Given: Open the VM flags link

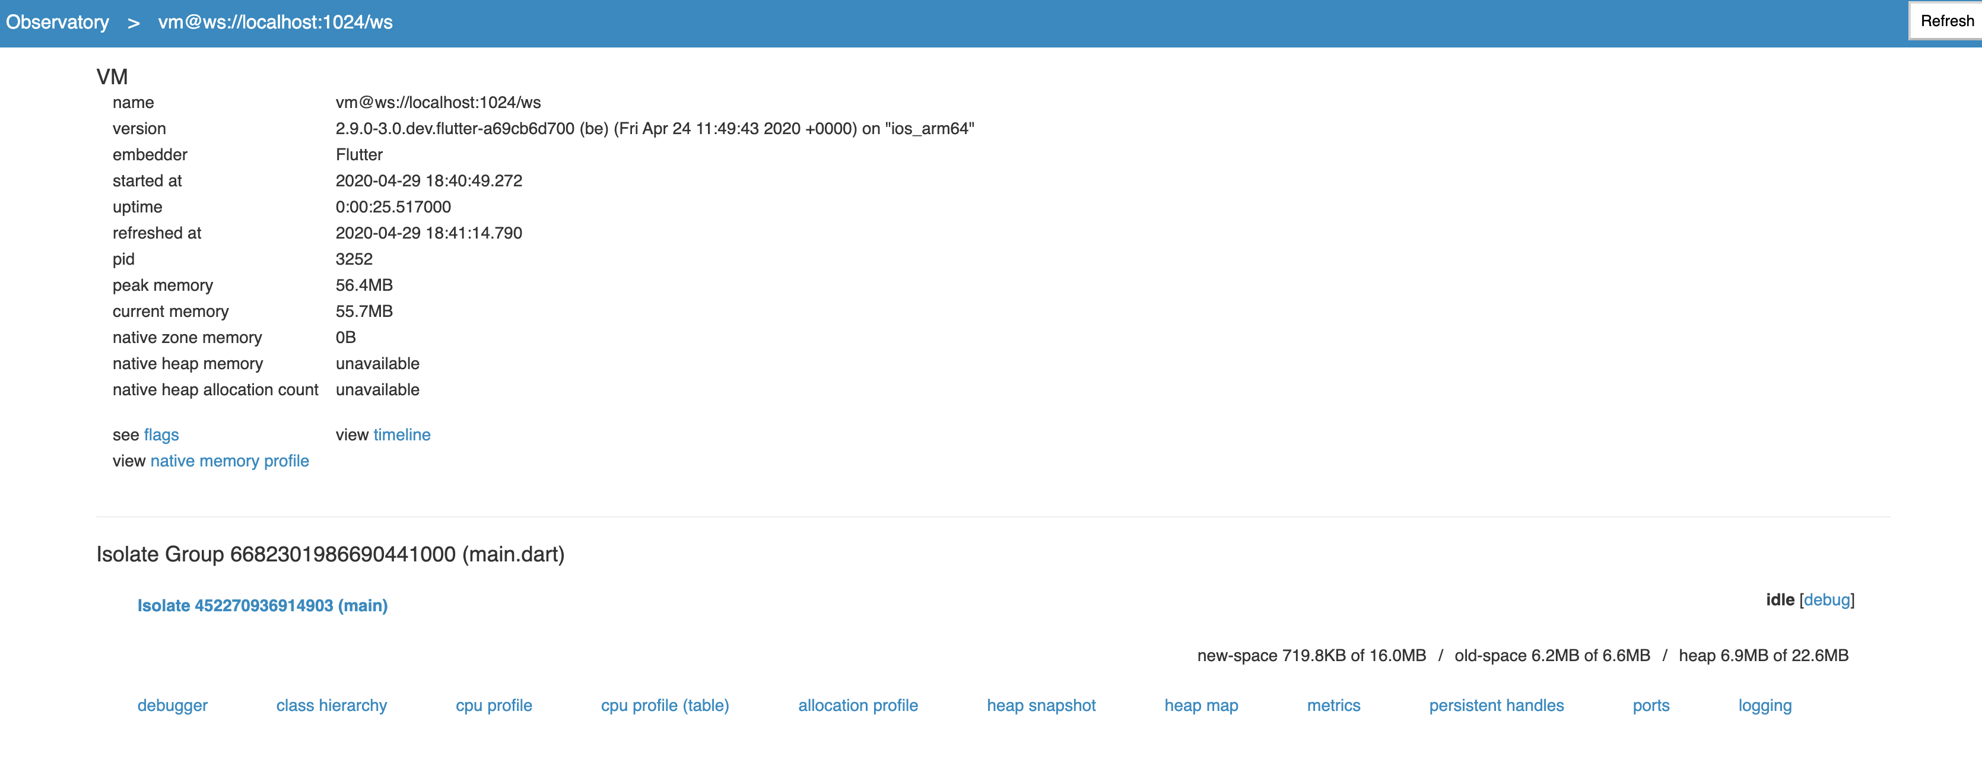Looking at the screenshot, I should (x=161, y=435).
